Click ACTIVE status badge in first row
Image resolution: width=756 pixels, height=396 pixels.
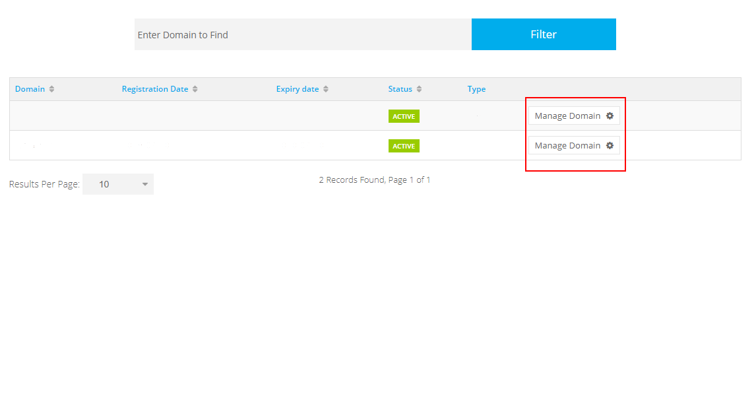pyautogui.click(x=404, y=116)
